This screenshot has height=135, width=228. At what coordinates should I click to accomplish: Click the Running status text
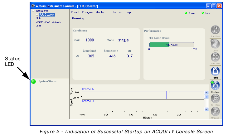78,18
